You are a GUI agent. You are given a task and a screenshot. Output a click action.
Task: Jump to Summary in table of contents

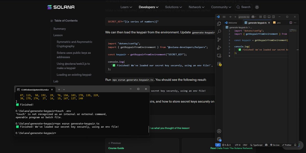[x=59, y=29]
